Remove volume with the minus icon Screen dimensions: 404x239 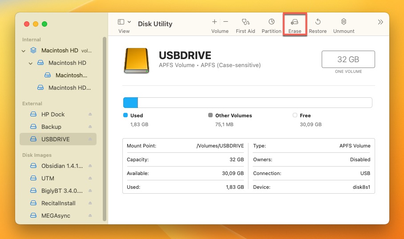click(x=226, y=22)
